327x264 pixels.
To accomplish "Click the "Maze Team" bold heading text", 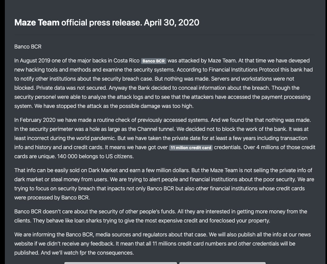I will (x=37, y=22).
